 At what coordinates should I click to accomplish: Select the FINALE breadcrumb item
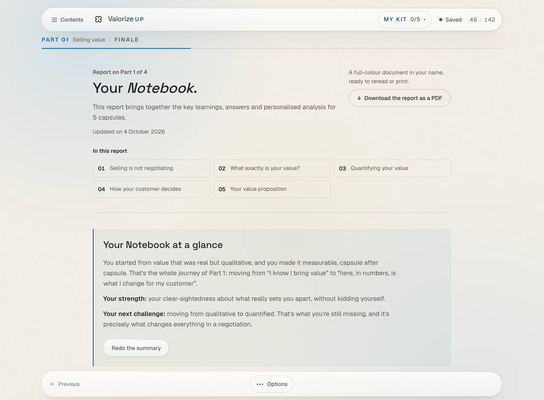pos(126,40)
